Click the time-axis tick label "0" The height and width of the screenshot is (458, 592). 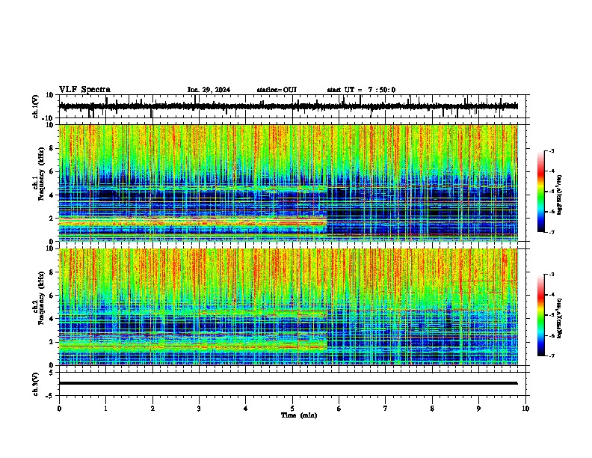59,409
